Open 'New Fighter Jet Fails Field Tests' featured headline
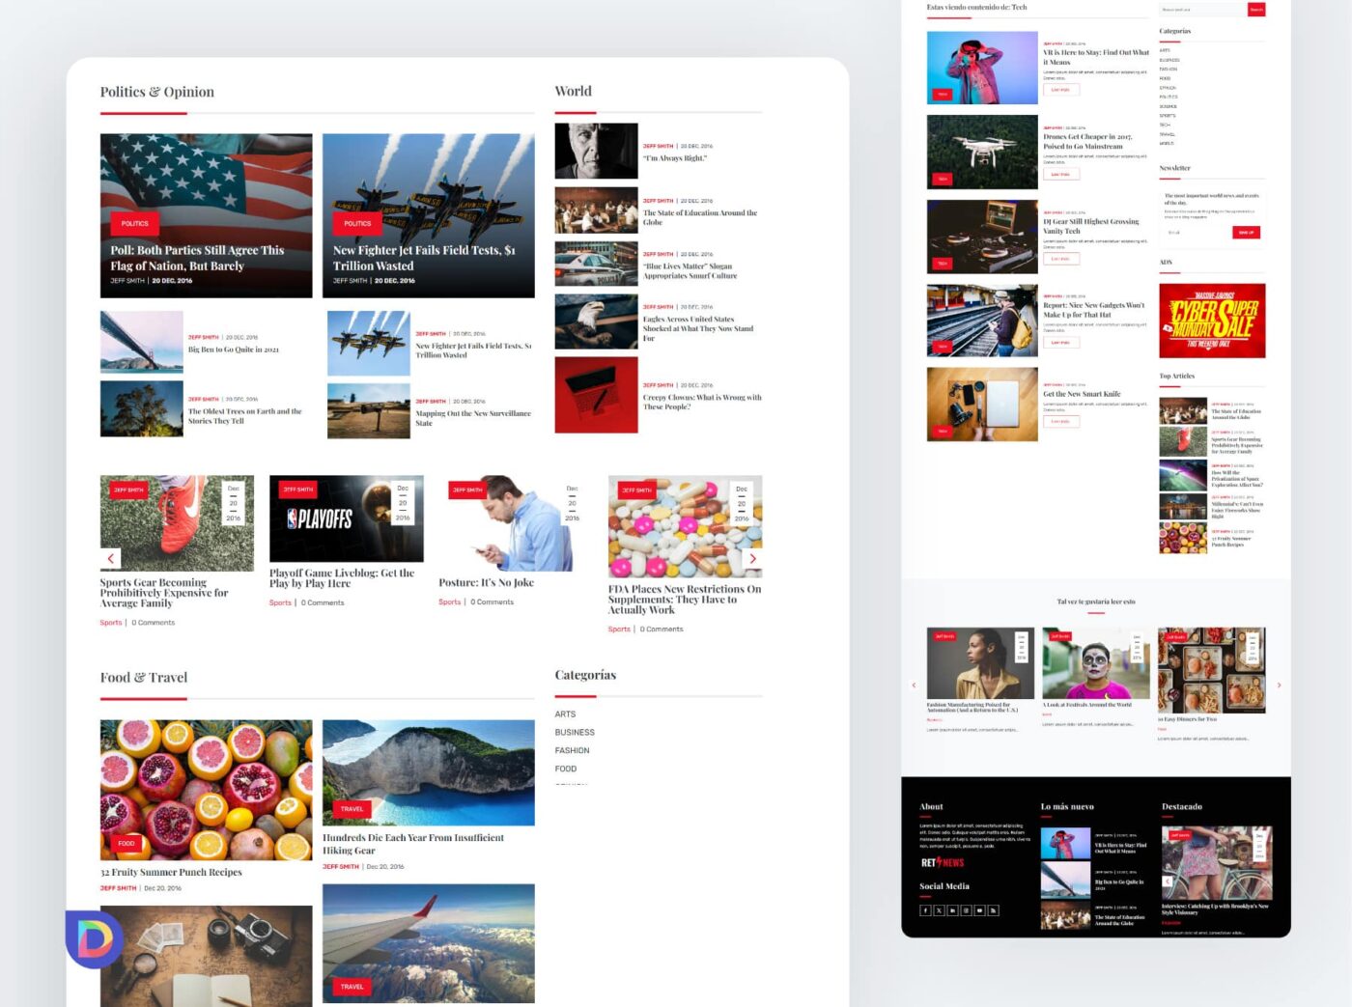The width and height of the screenshot is (1352, 1007). [x=424, y=258]
